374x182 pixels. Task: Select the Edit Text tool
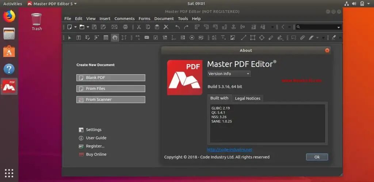click(79, 37)
